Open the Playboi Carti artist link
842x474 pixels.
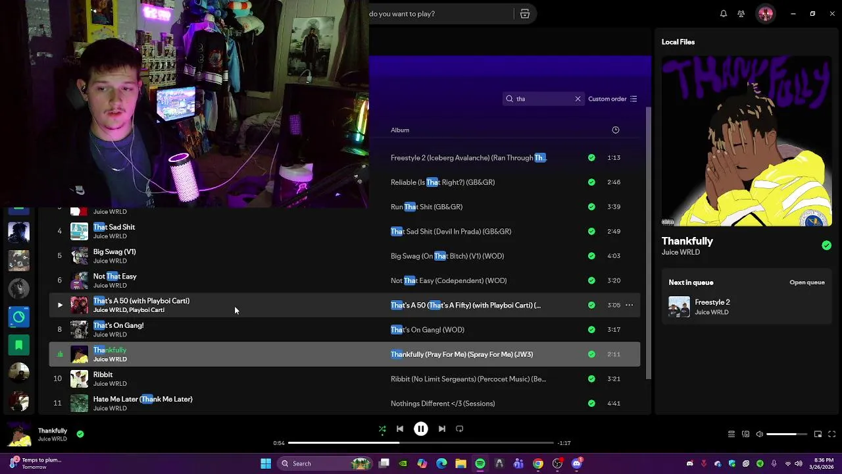[x=147, y=310]
